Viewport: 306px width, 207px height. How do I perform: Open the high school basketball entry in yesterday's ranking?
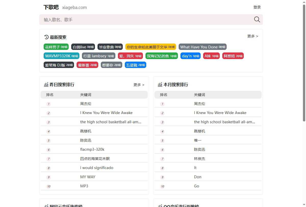tap(111, 122)
